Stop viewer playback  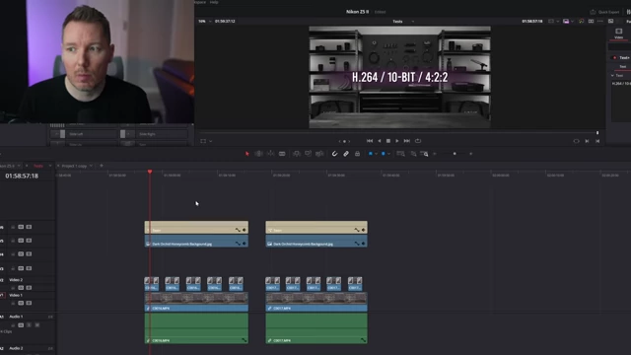click(x=388, y=141)
